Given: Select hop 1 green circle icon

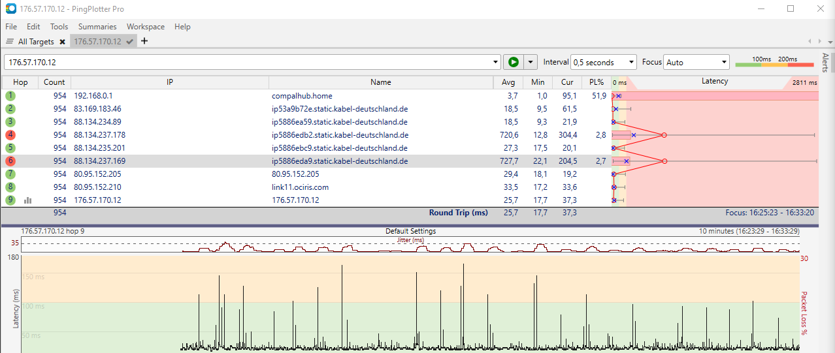Looking at the screenshot, I should coord(10,96).
